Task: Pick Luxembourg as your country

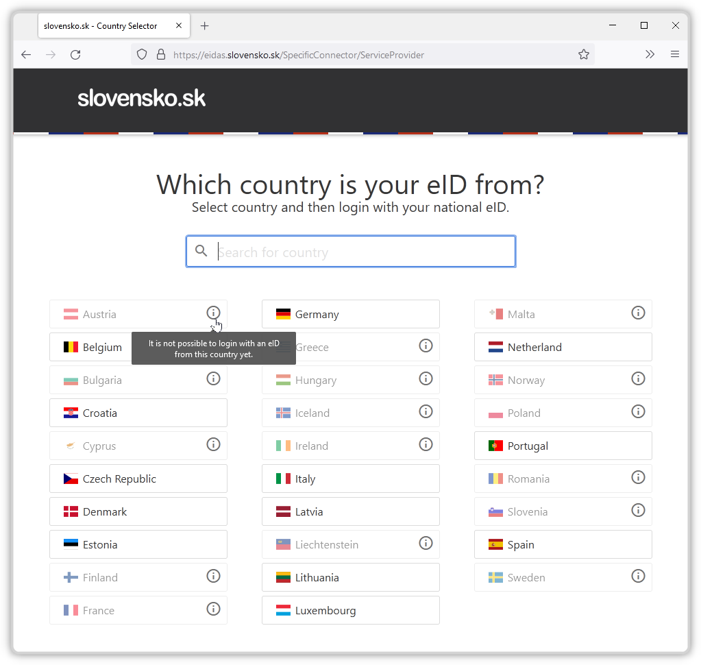Action: pyautogui.click(x=350, y=610)
